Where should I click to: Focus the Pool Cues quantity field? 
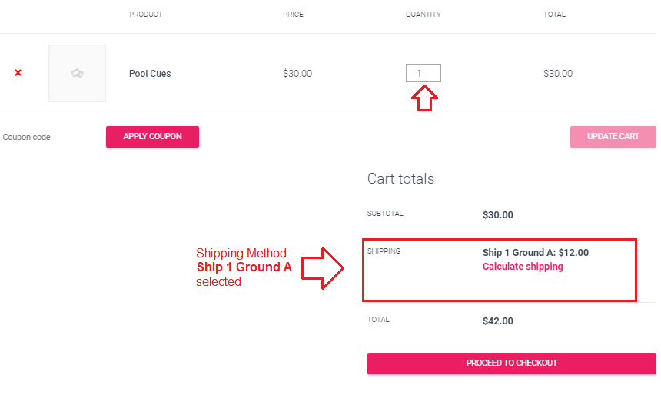[424, 73]
